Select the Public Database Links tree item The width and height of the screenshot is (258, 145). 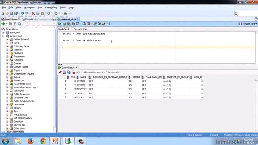[24, 101]
